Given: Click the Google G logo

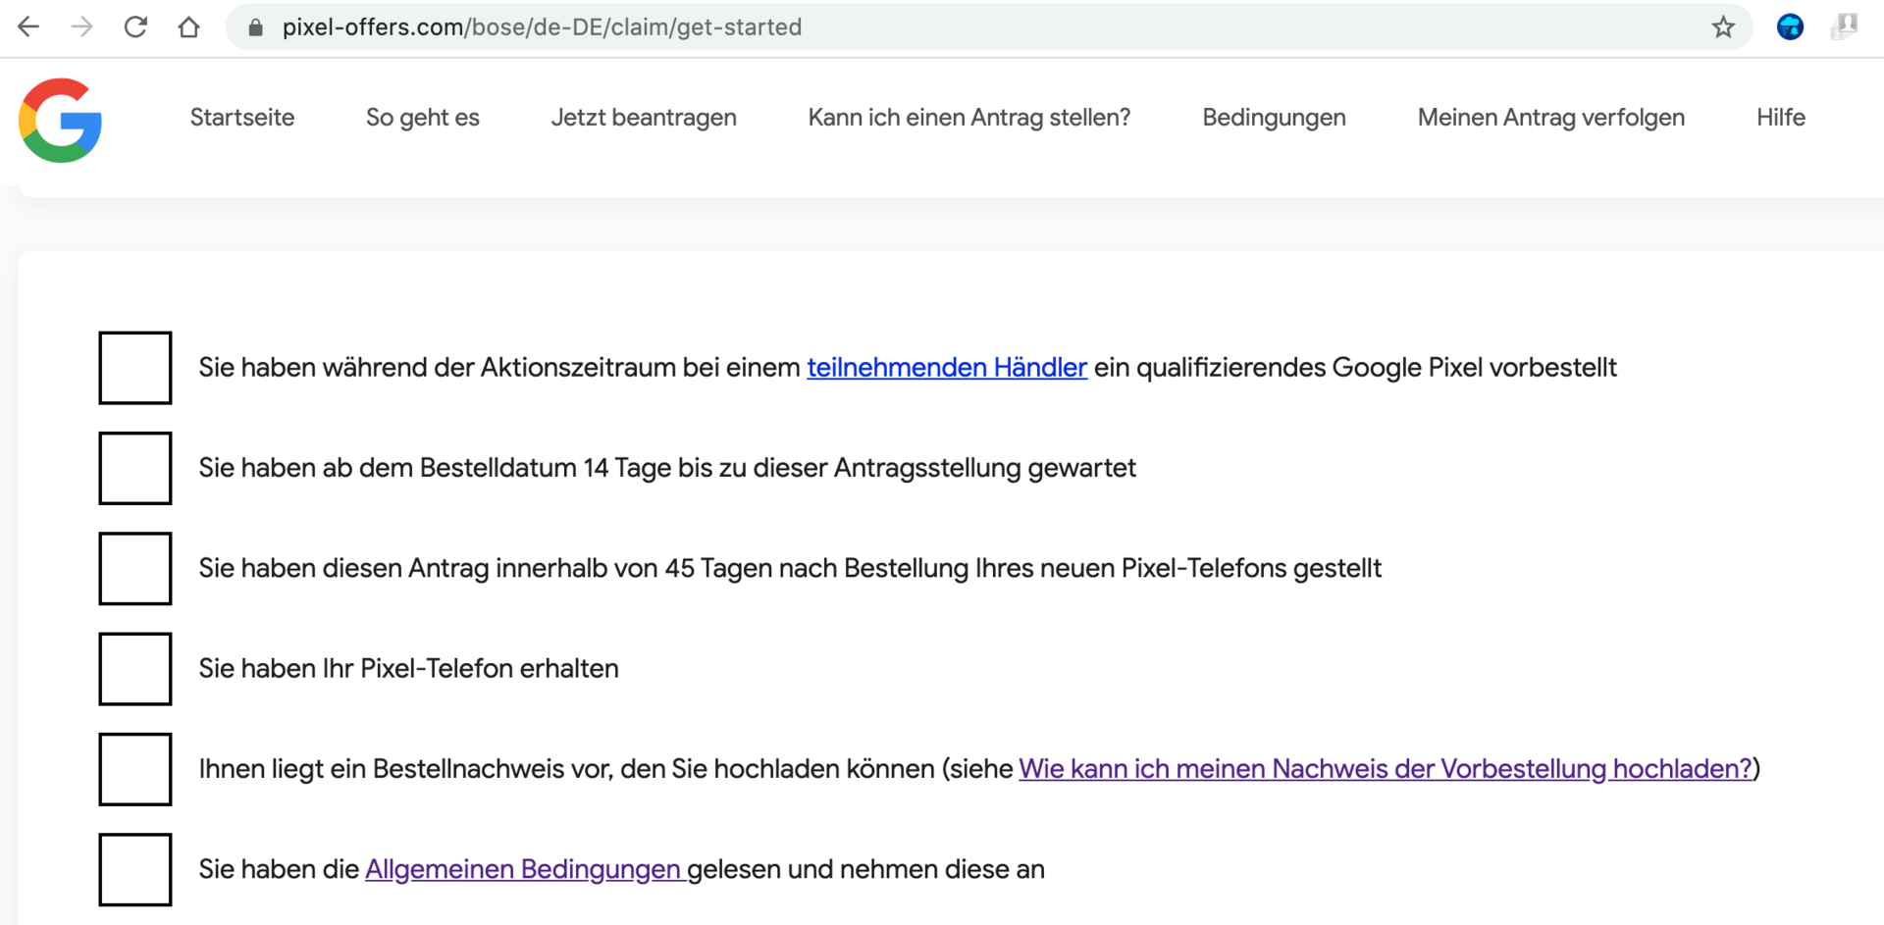Looking at the screenshot, I should click(60, 120).
